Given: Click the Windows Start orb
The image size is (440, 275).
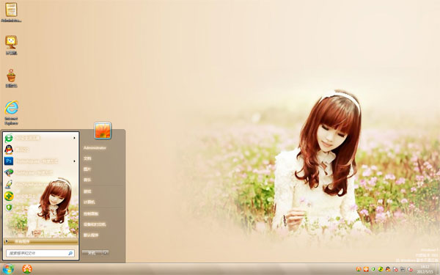Looking at the screenshot, I should 8,269.
